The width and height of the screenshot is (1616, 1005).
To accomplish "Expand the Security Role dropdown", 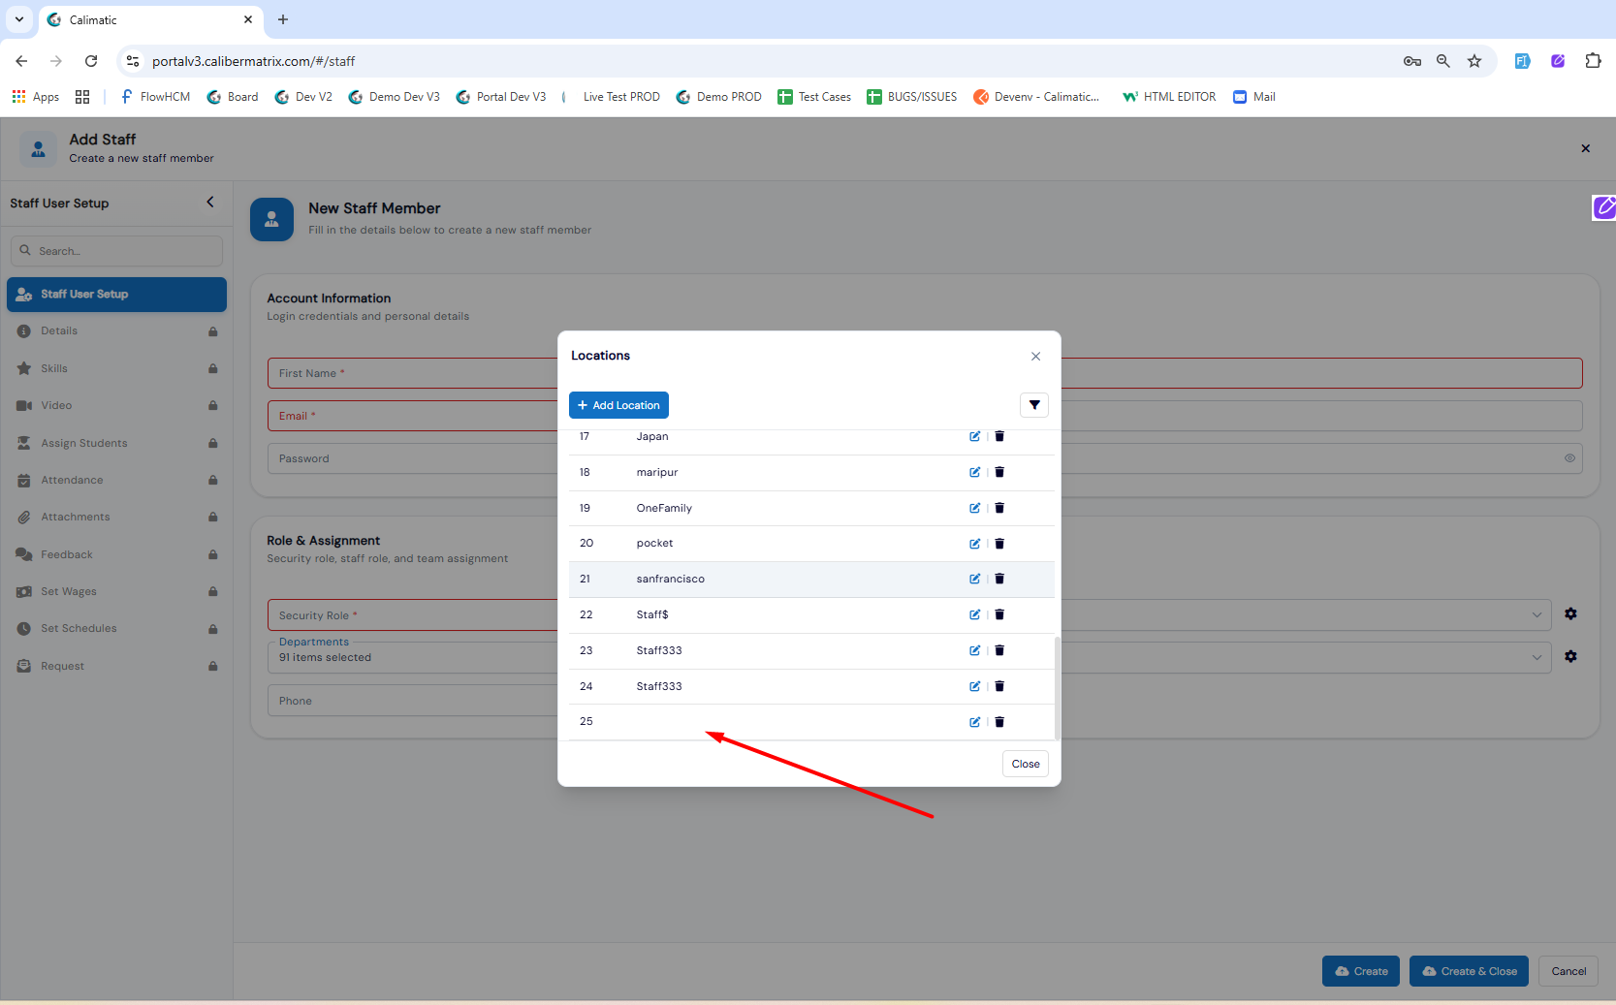I will click(x=1537, y=614).
